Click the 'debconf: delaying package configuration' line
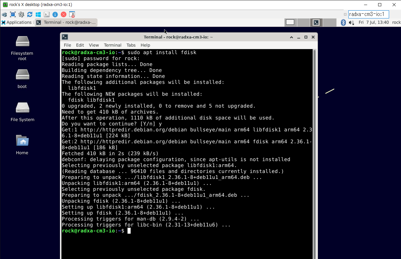Screen dimensions: 401x259 176,159
